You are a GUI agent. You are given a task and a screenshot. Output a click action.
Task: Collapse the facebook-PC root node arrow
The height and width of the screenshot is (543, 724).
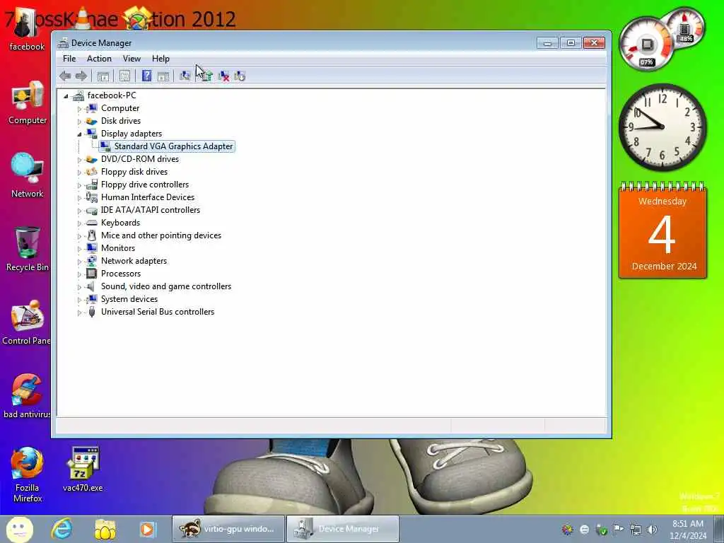tap(66, 96)
